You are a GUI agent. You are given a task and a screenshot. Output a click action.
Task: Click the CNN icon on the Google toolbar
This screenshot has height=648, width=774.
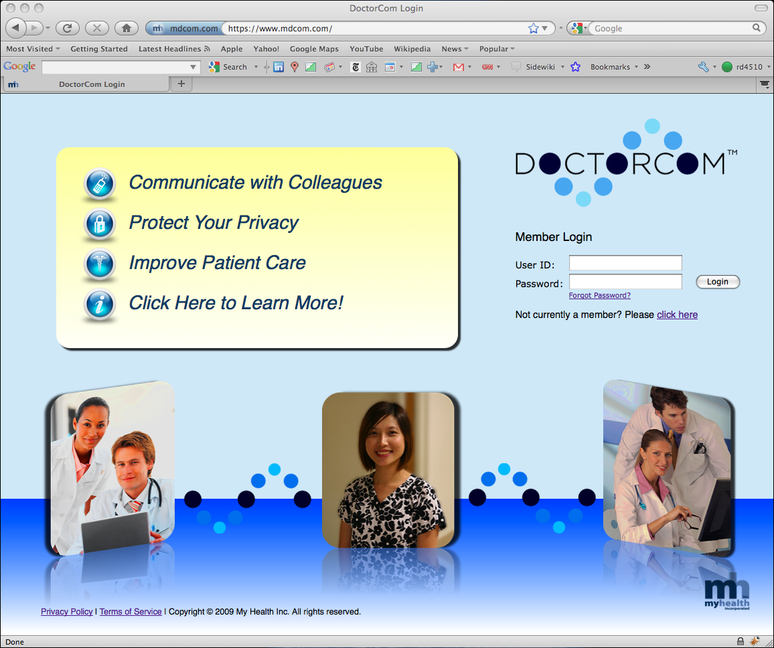[486, 66]
